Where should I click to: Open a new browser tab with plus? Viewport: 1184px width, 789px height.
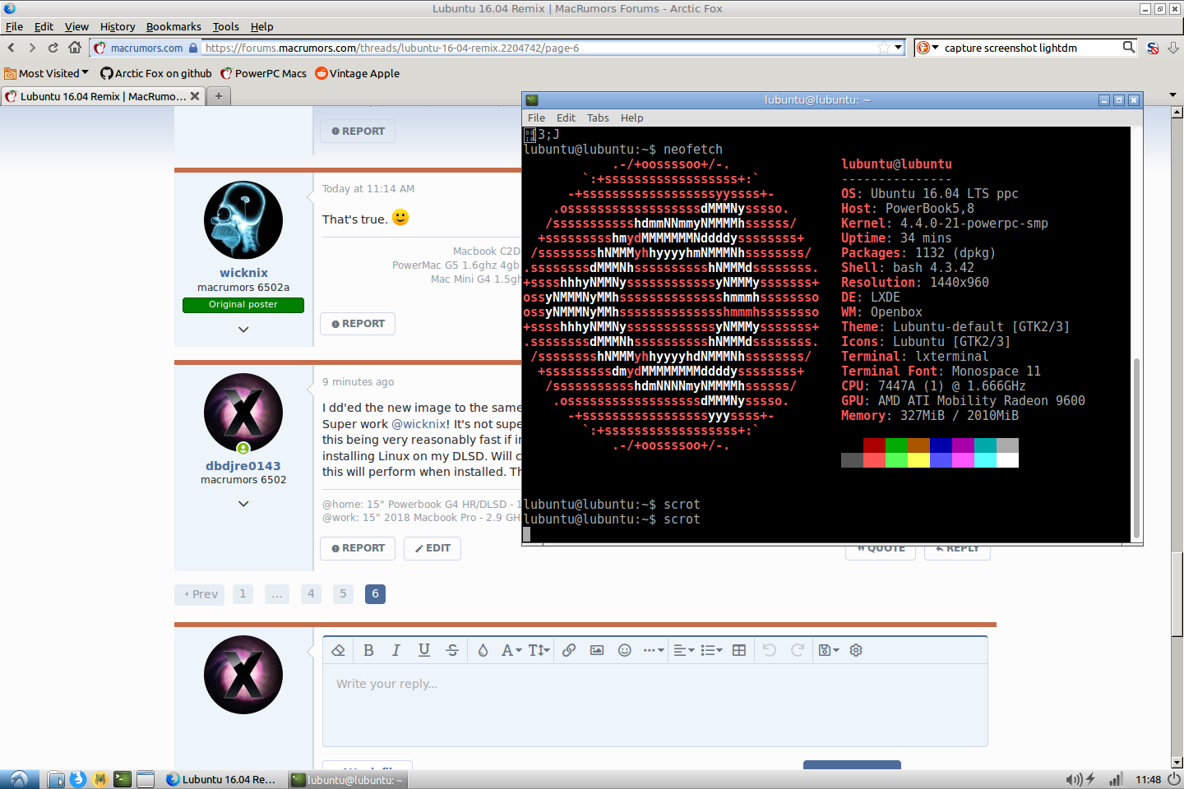[x=219, y=96]
